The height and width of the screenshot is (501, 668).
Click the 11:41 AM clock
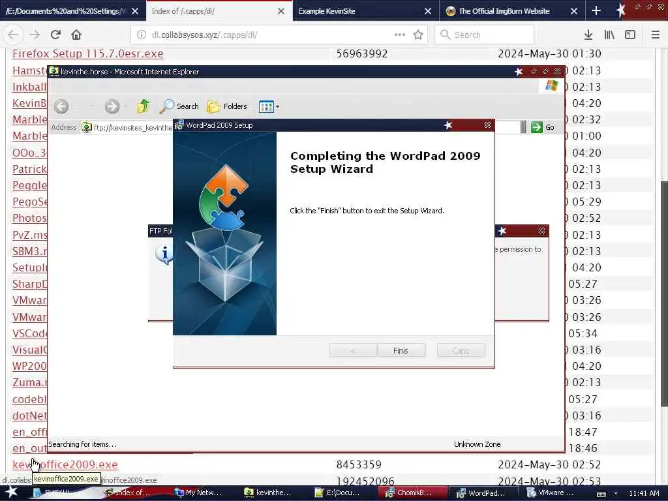[644, 493]
